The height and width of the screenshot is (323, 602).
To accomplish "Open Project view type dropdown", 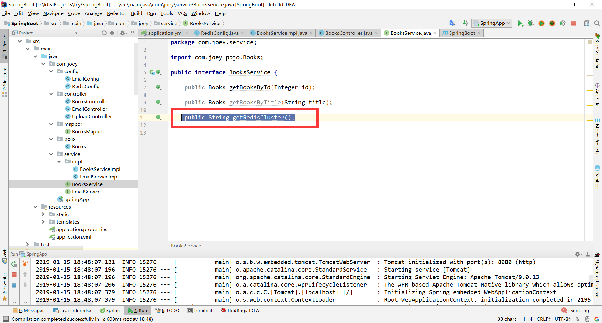I will (76, 33).
